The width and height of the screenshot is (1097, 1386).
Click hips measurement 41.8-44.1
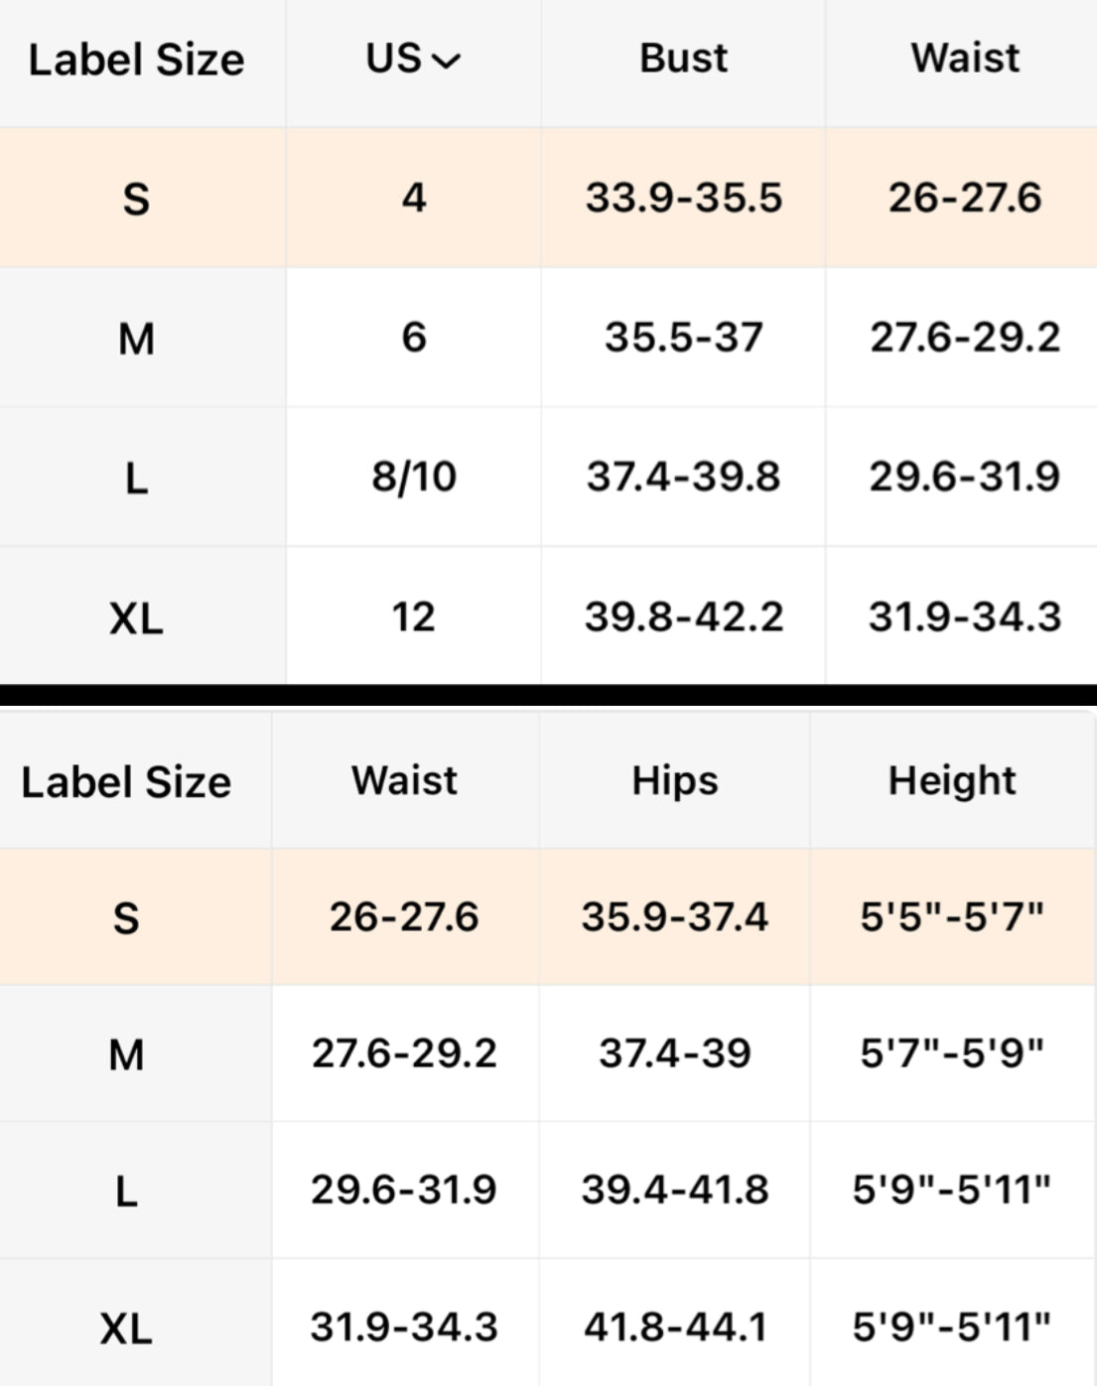click(675, 1326)
